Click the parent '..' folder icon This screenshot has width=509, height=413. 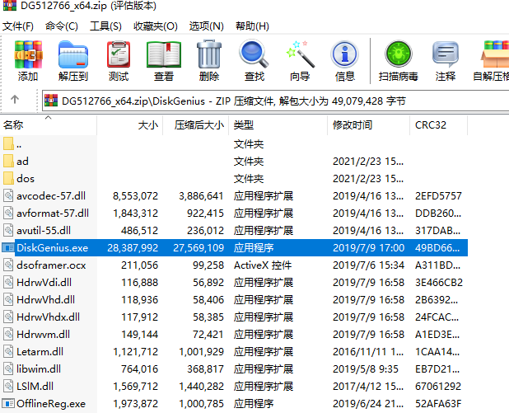(x=8, y=143)
